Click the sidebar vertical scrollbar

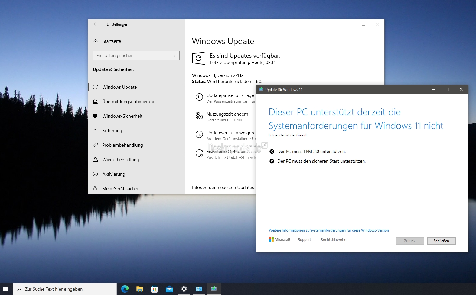click(184, 119)
